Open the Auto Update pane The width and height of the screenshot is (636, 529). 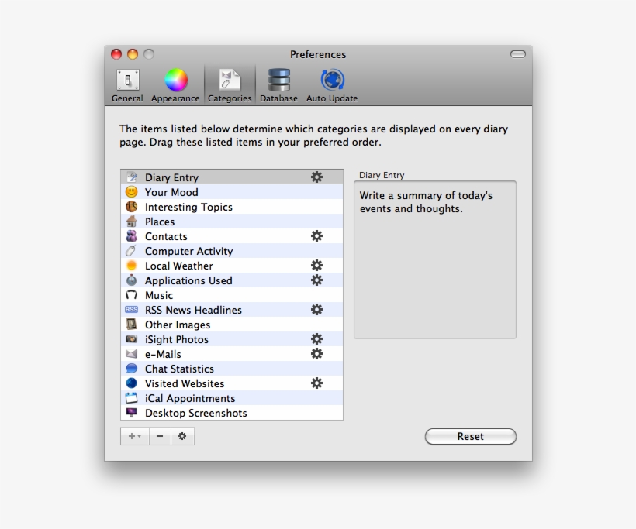click(332, 85)
